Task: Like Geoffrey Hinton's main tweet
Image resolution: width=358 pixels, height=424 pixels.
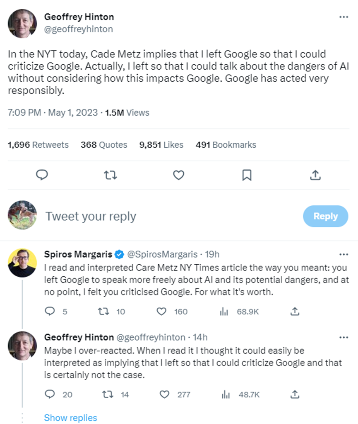Action: pos(178,175)
